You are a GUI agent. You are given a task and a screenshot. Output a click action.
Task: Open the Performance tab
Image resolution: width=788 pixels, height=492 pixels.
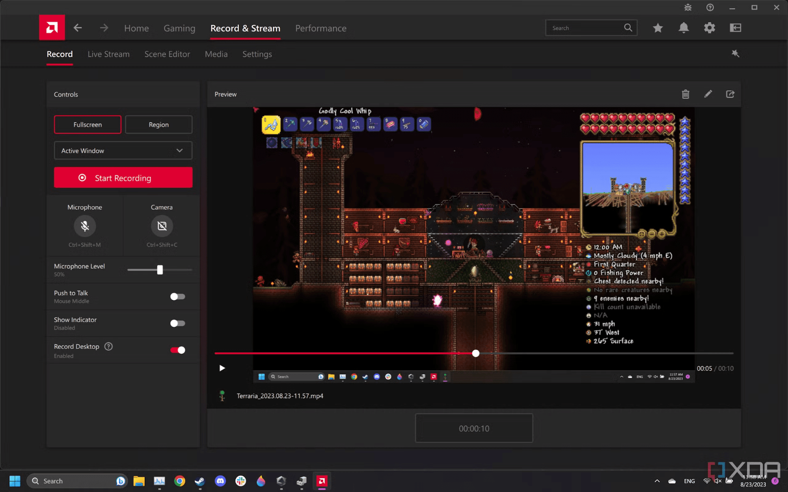pyautogui.click(x=320, y=28)
